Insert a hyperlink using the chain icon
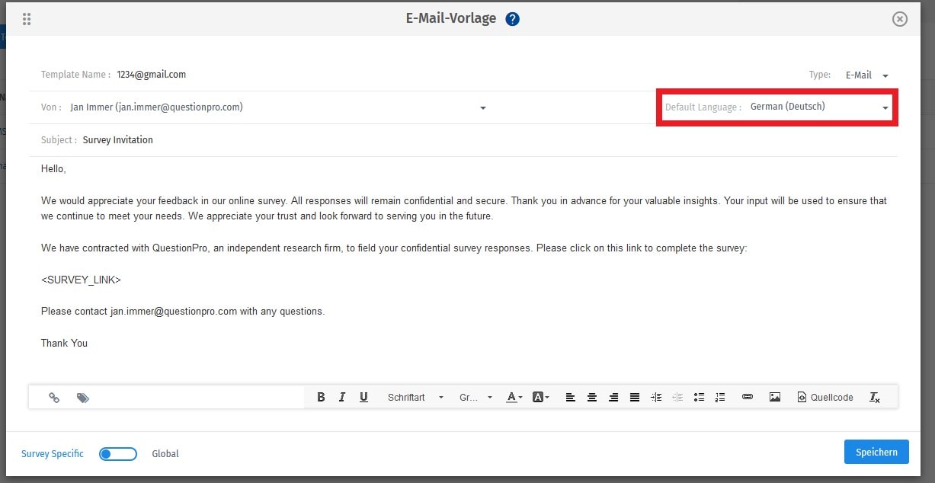 (748, 396)
